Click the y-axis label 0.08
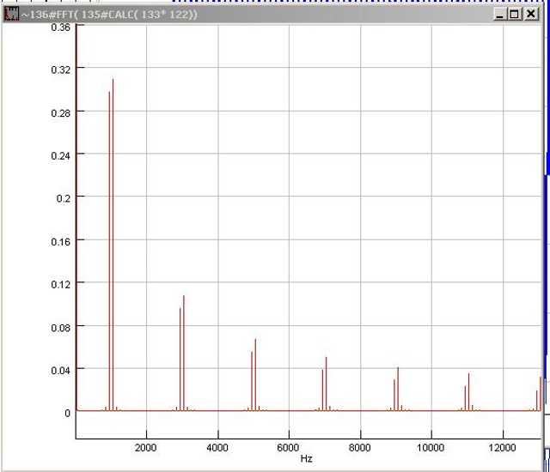This screenshot has width=550, height=472. pyautogui.click(x=61, y=328)
